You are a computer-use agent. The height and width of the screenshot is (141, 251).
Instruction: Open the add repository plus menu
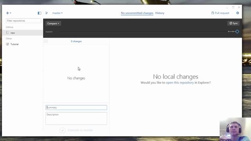click(x=9, y=13)
